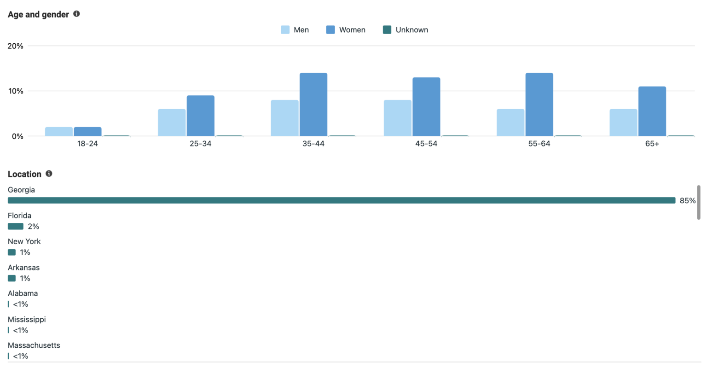Click the vertical scrollbar on the right
The image size is (707, 368).
[699, 203]
